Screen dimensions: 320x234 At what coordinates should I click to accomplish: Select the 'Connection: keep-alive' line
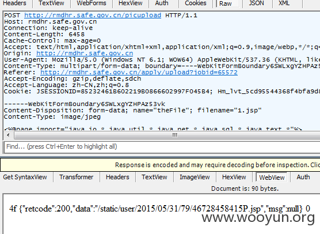[x=48, y=28]
